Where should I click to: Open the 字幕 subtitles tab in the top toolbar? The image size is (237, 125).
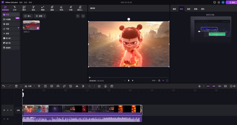71,8
